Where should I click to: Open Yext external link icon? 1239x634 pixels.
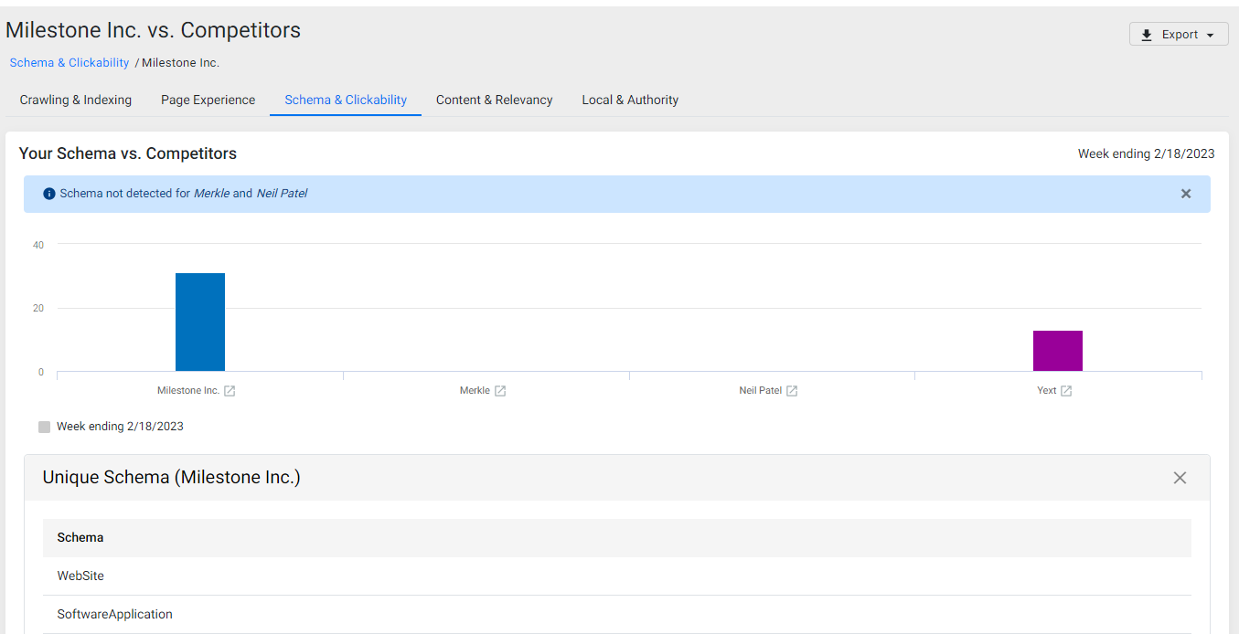tap(1066, 391)
